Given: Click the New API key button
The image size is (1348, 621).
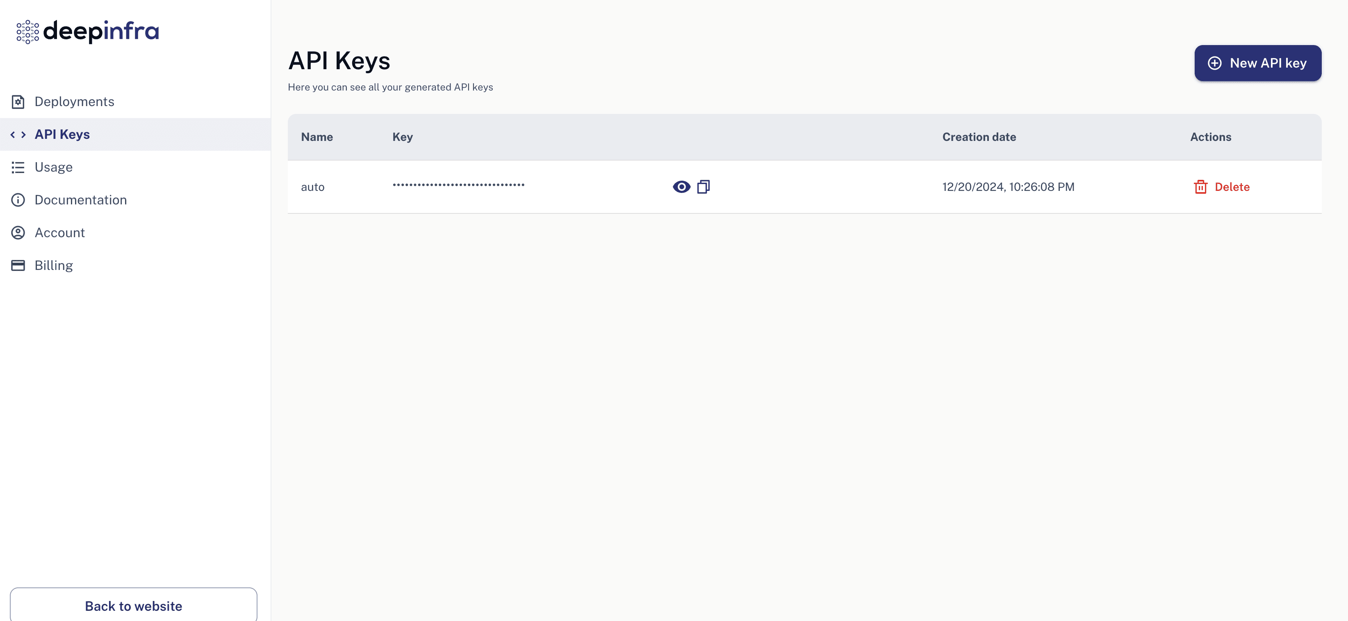Looking at the screenshot, I should pyautogui.click(x=1258, y=63).
